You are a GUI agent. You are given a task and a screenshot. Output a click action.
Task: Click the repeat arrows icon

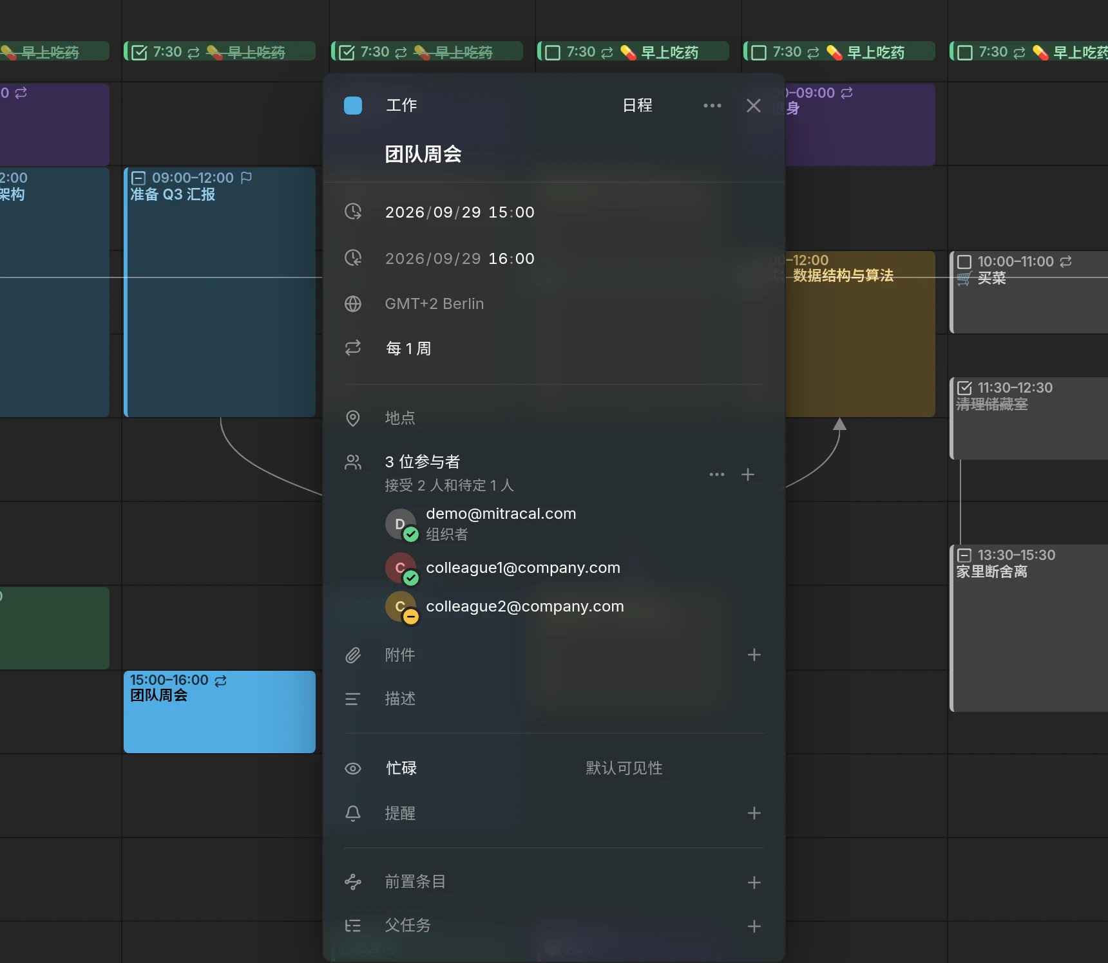pyautogui.click(x=353, y=348)
